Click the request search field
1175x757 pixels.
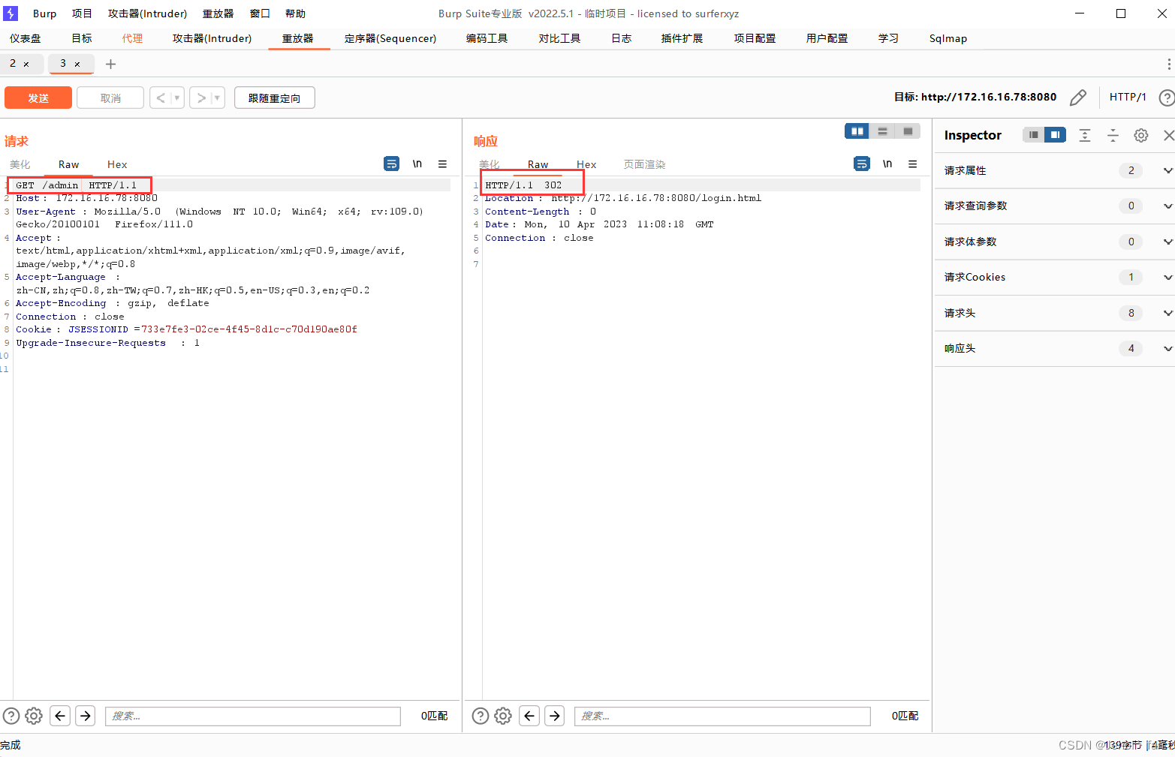point(253,716)
